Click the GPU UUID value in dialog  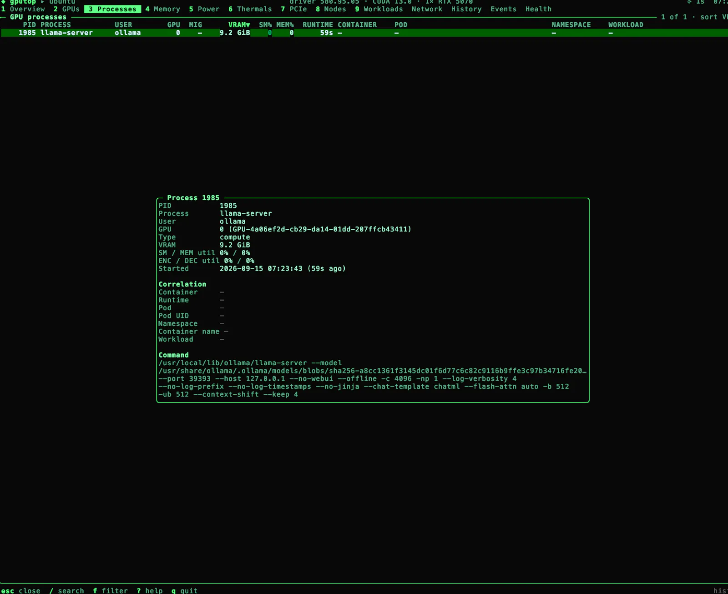[320, 229]
